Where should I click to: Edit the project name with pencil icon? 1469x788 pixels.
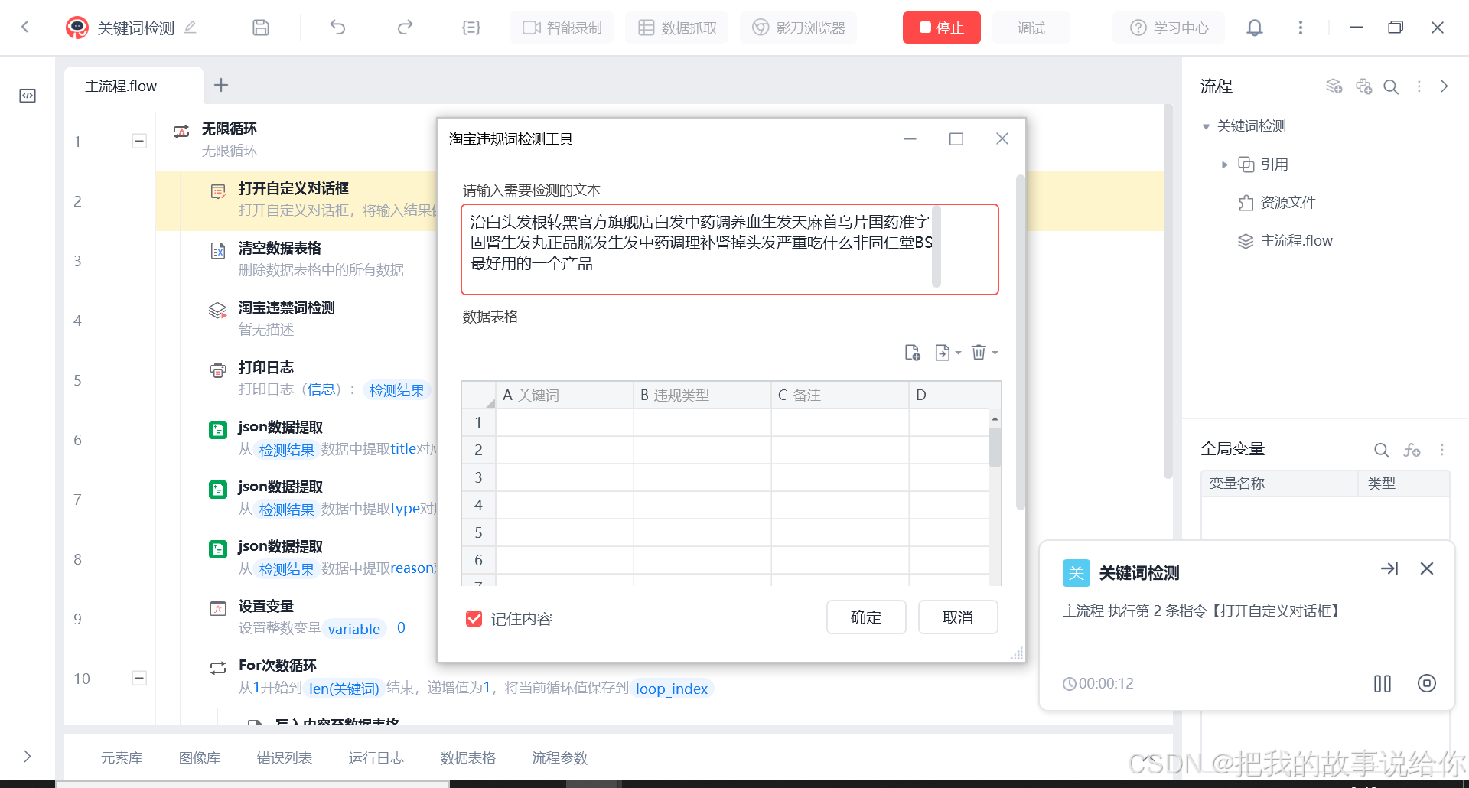coord(191,28)
